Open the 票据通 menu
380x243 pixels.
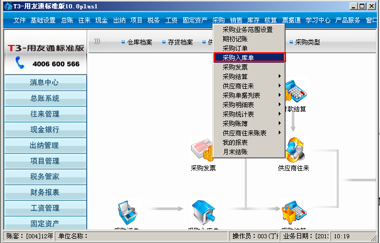291,20
